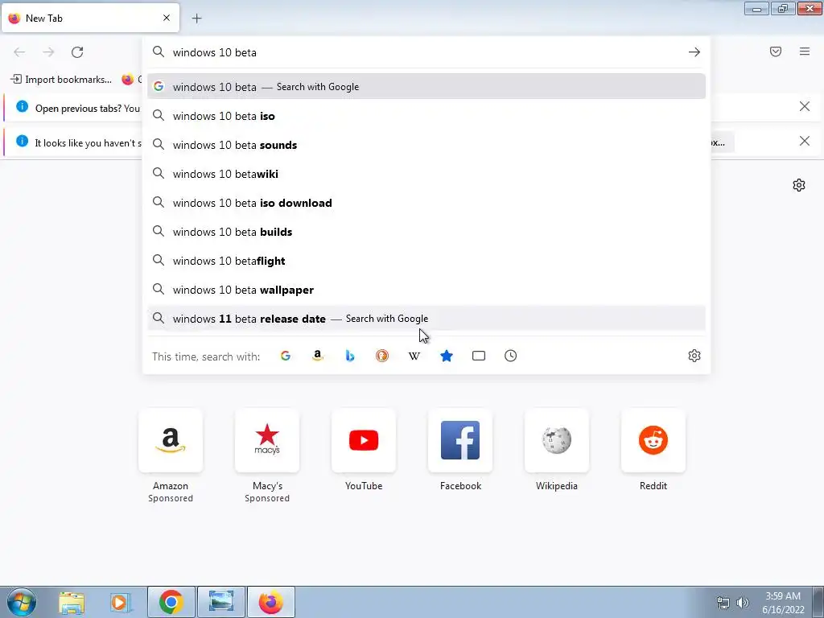
Task: Search this time with Wikipedia icon
Action: 414,356
